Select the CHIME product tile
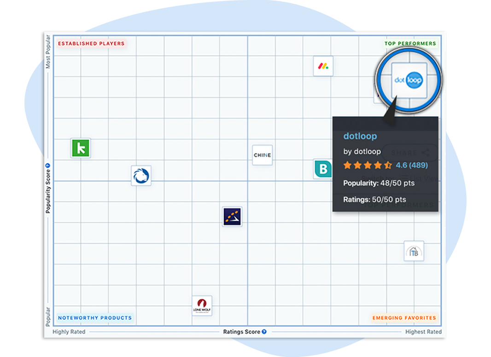This screenshot has width=491, height=357. pos(263,155)
